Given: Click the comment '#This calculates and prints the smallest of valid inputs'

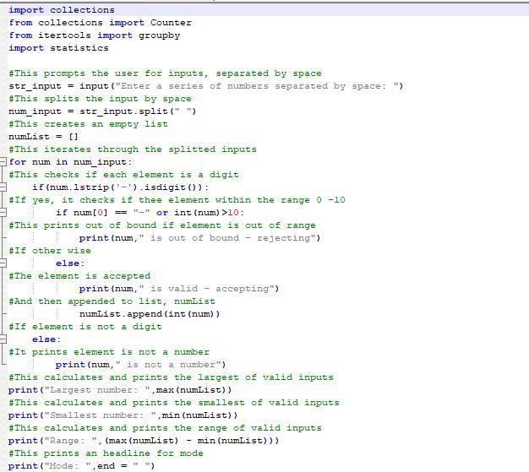Looking at the screenshot, I should [174, 403].
